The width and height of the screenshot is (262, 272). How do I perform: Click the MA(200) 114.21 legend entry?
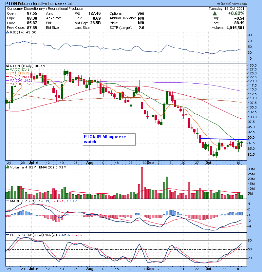click(19, 81)
